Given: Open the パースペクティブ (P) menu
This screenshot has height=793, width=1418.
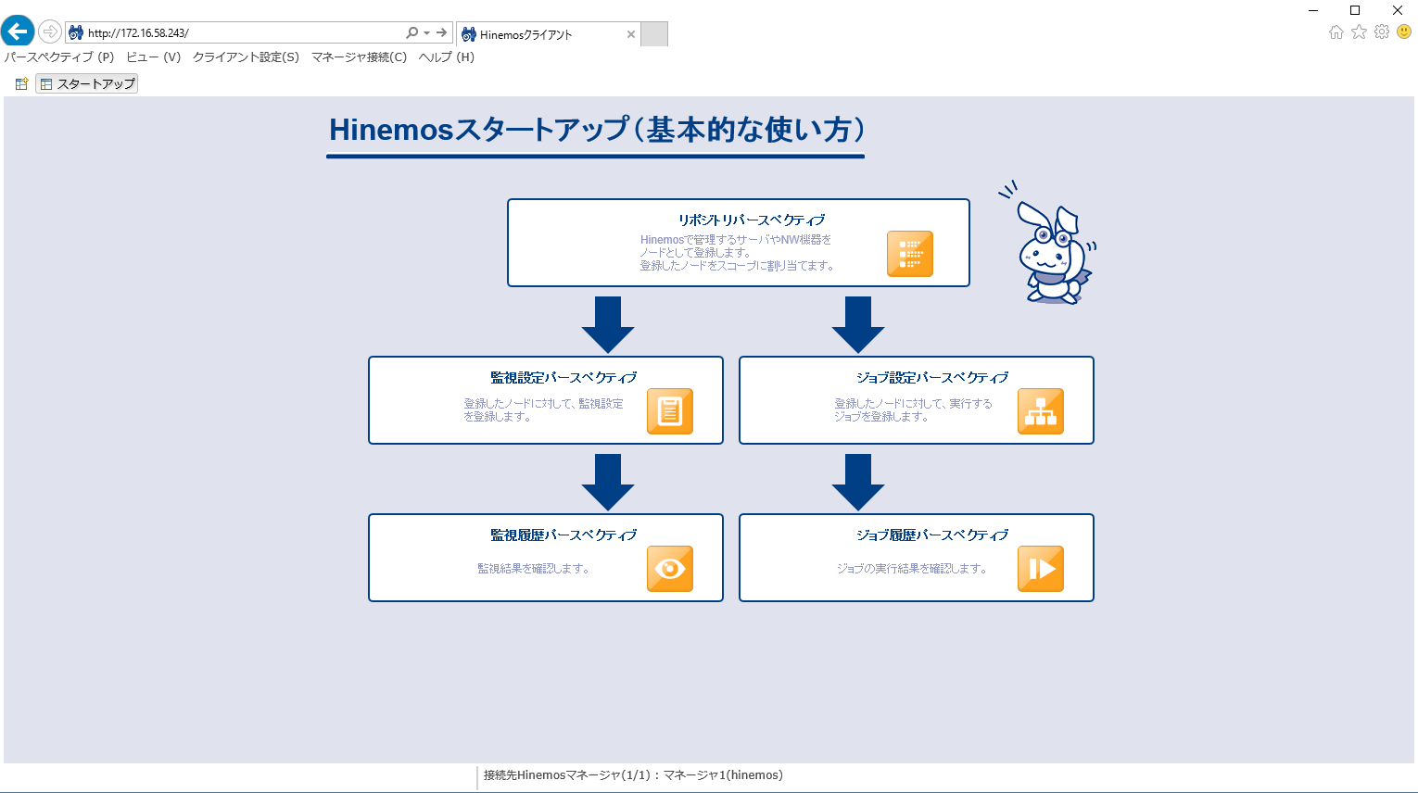Looking at the screenshot, I should click(59, 57).
